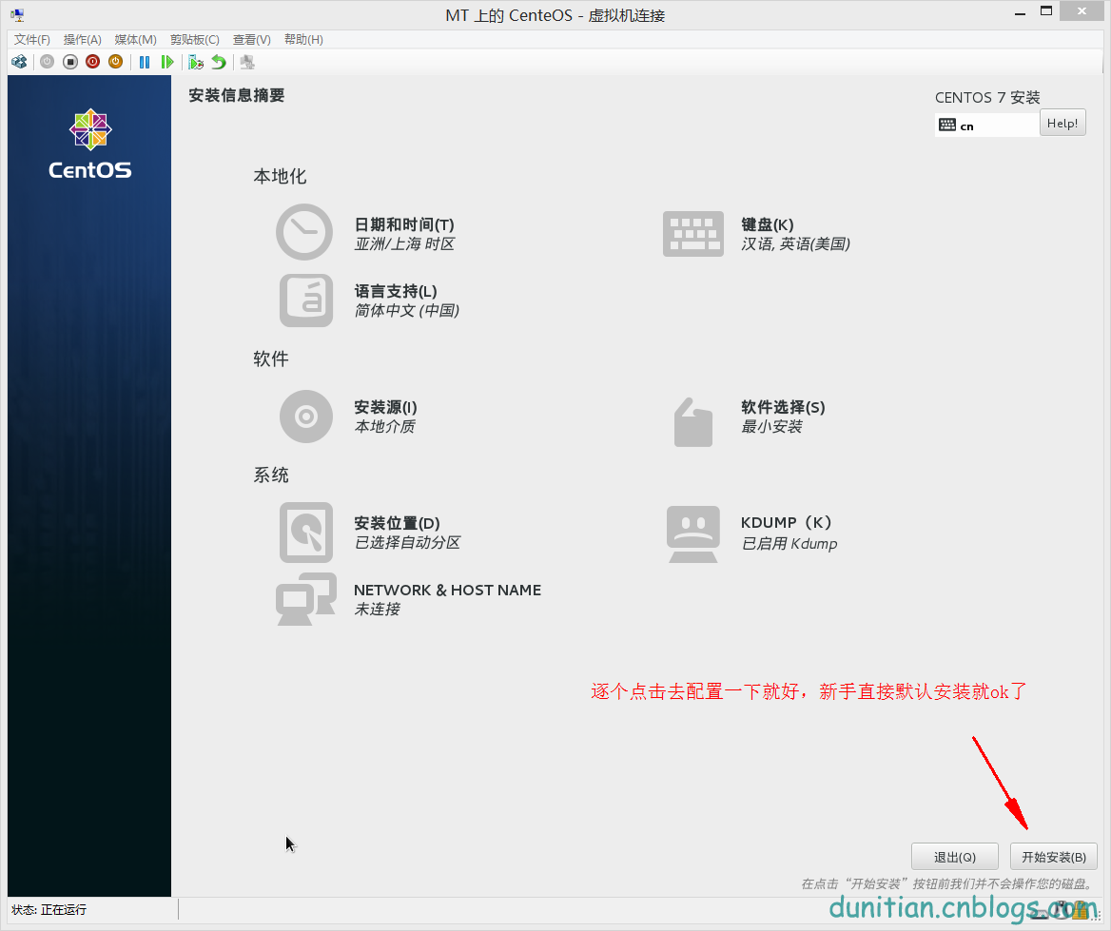Open 软件选择(S) settings

783,407
